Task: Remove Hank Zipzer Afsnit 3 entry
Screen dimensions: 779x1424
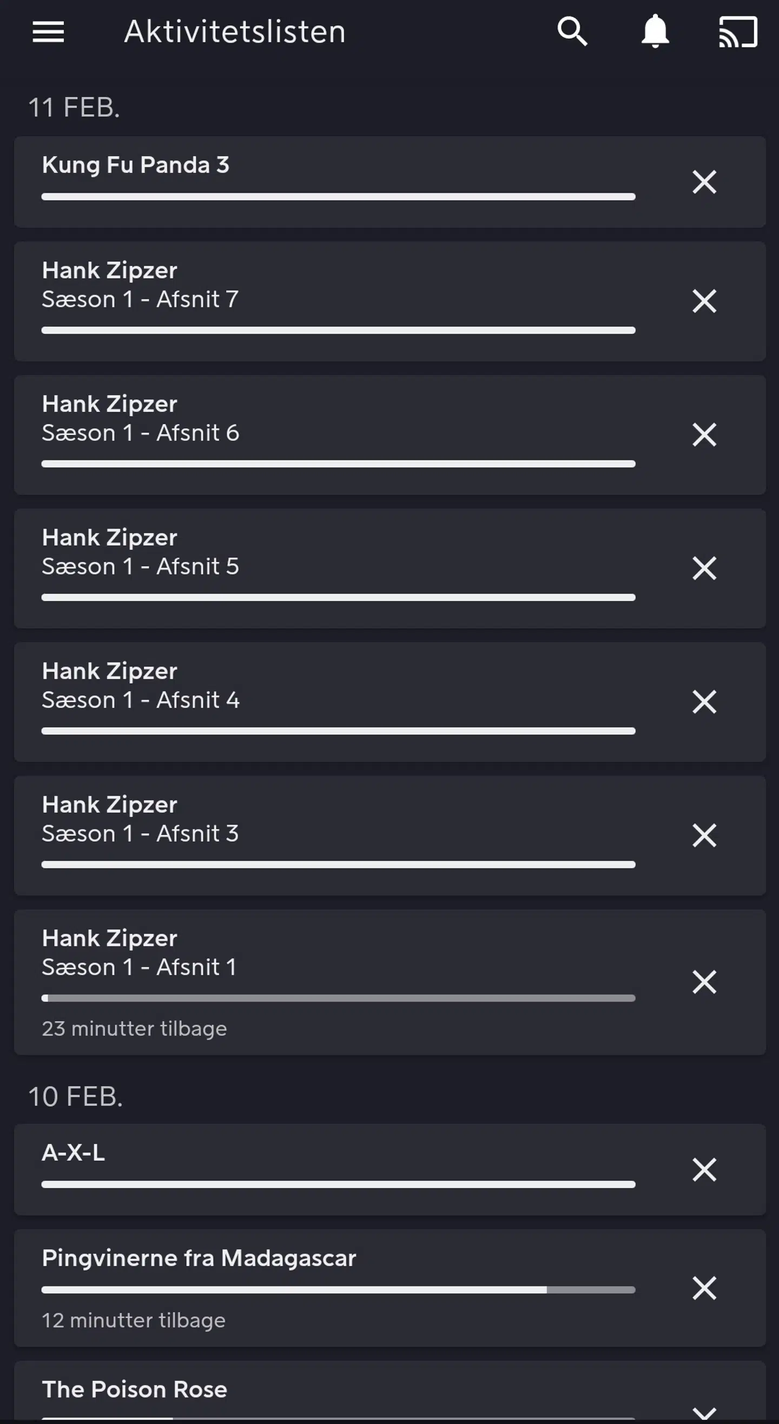Action: click(x=704, y=835)
